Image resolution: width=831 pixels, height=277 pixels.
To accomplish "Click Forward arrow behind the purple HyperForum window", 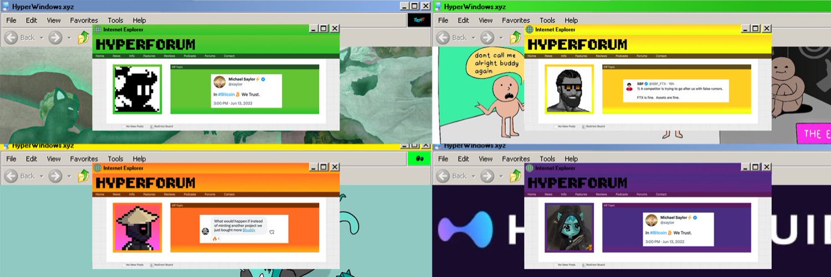I will click(487, 176).
